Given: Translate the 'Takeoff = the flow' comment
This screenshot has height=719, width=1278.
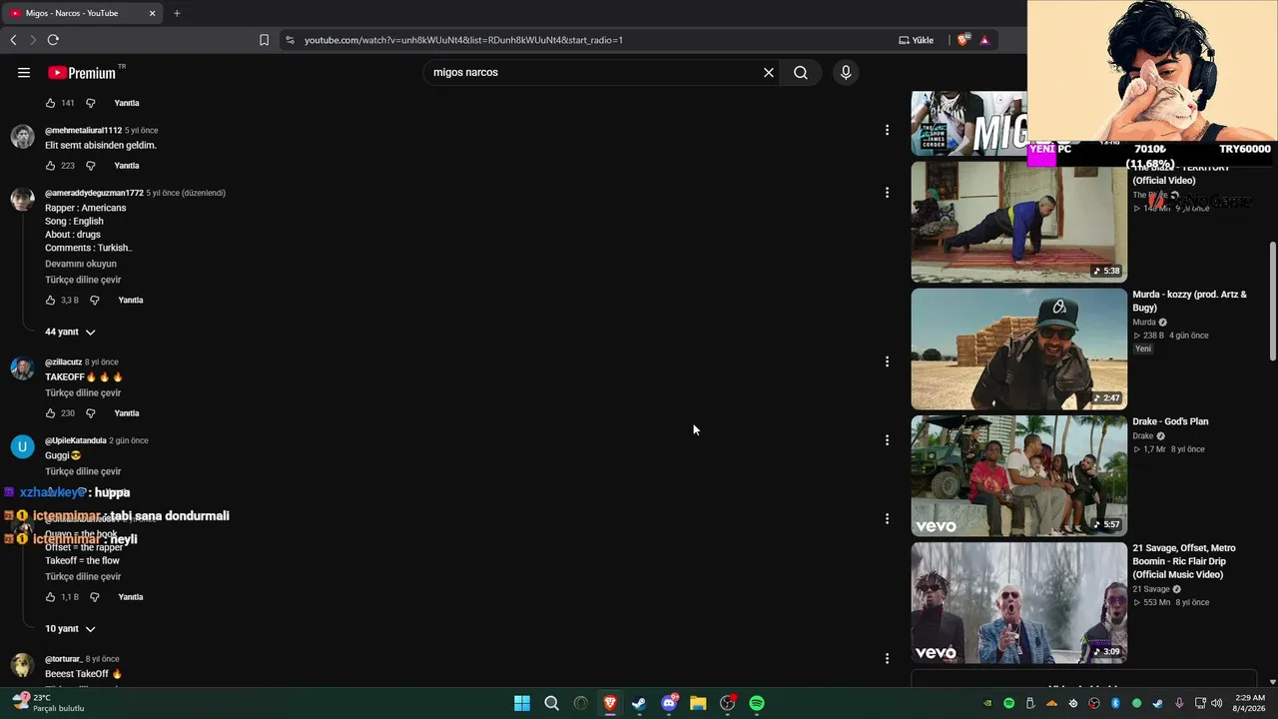Looking at the screenshot, I should pyautogui.click(x=83, y=576).
